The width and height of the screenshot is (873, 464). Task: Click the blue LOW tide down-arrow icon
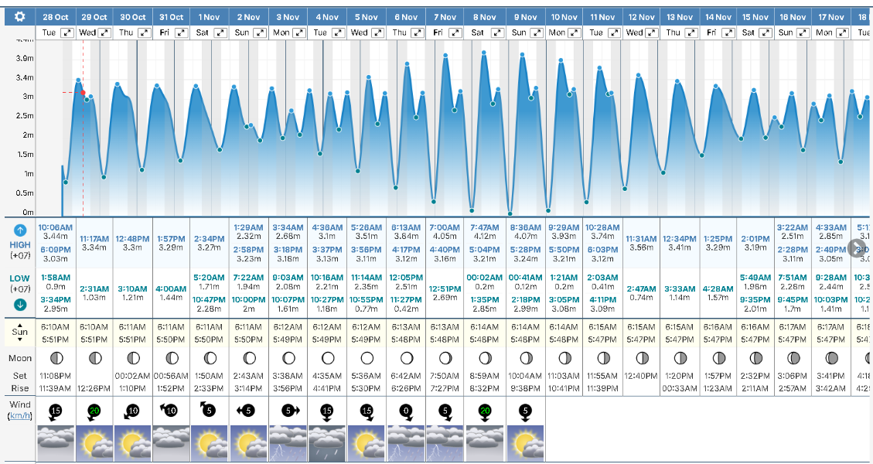20,302
